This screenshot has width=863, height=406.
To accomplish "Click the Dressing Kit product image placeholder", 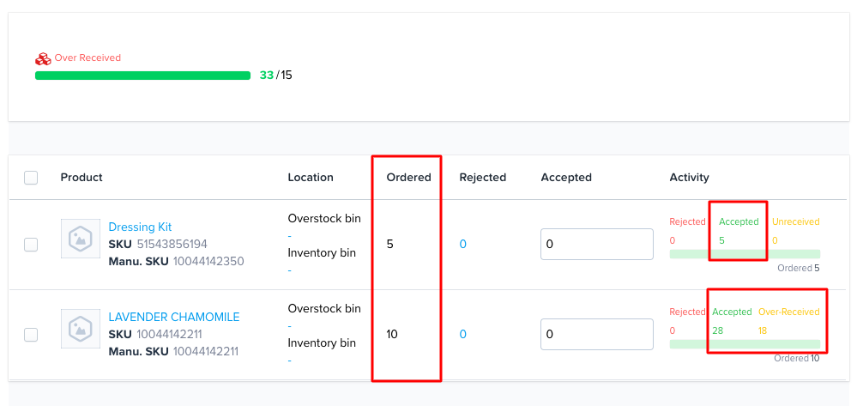I will (x=79, y=239).
